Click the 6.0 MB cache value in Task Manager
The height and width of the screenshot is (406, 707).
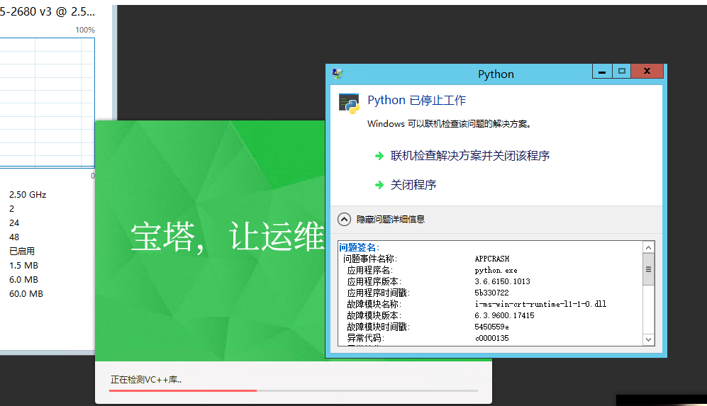(x=23, y=279)
